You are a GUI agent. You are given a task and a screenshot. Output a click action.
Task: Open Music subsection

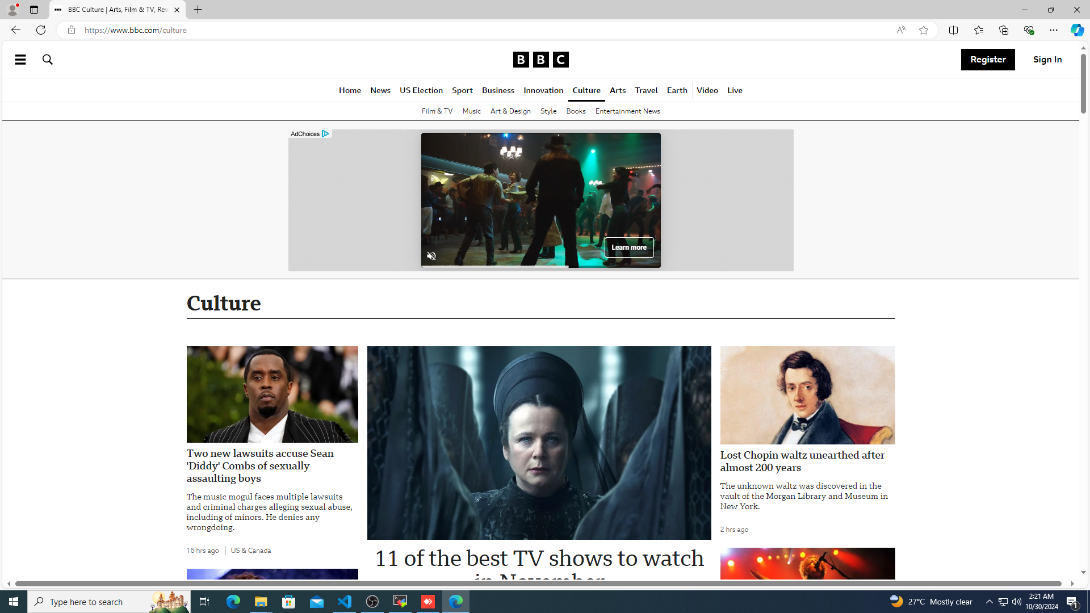[x=472, y=111]
